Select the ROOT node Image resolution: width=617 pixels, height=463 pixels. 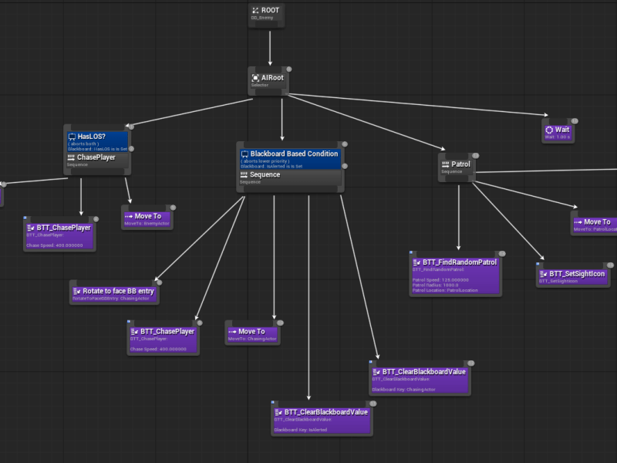click(x=267, y=14)
